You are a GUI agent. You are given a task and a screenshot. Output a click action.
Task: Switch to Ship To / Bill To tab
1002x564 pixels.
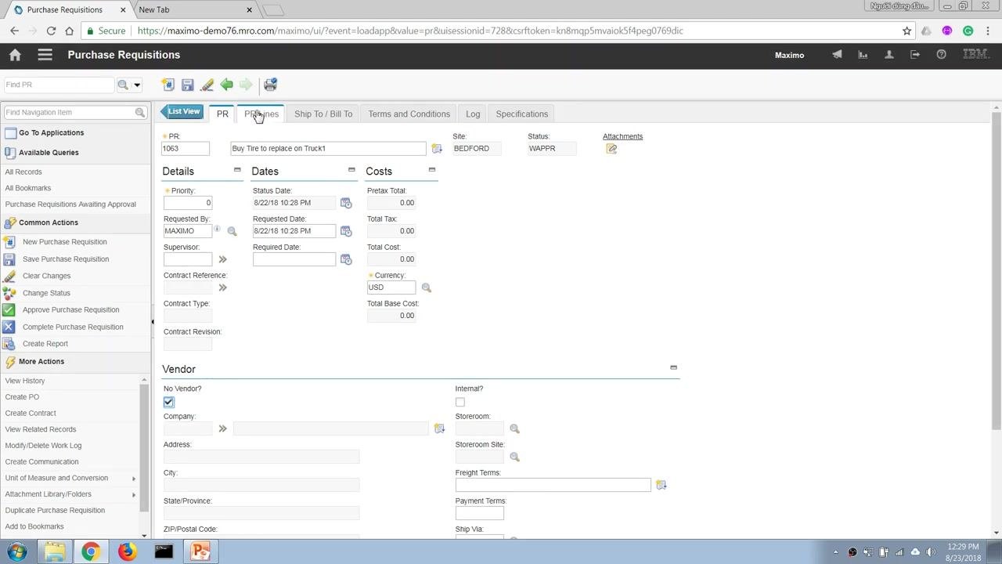[x=323, y=114]
